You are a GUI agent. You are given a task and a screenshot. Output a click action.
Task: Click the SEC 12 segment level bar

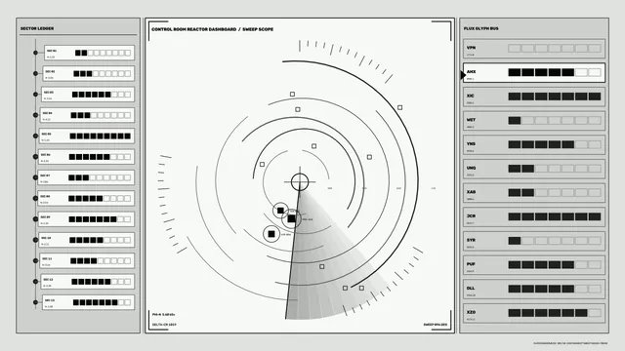tap(102, 282)
